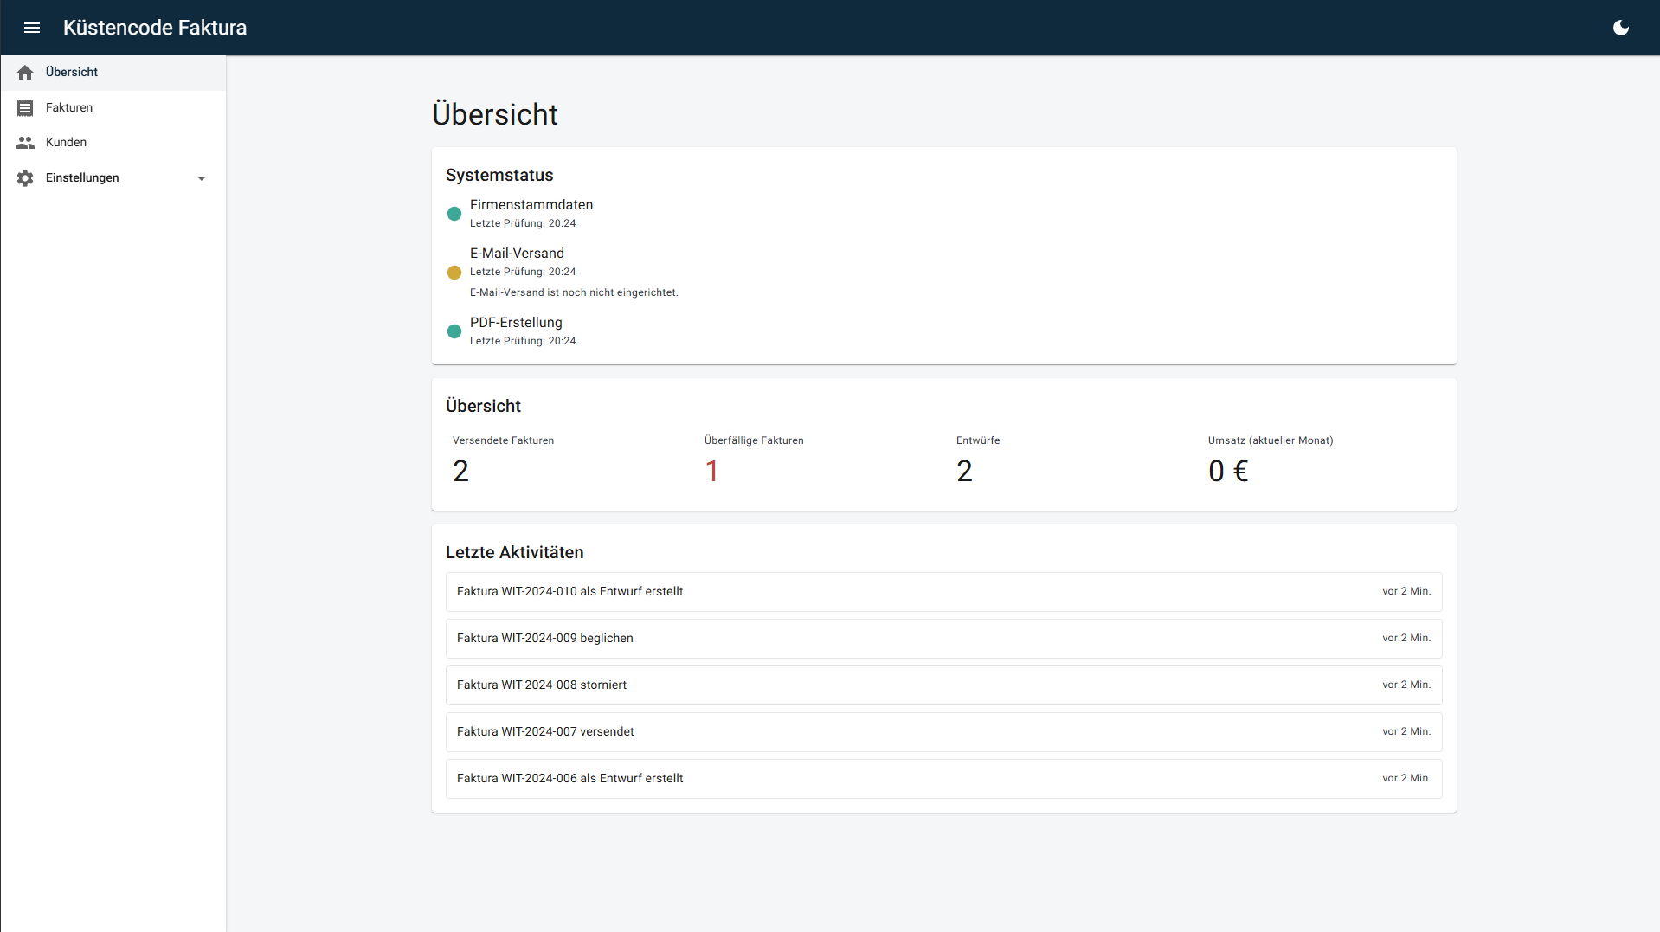This screenshot has height=932, width=1660.
Task: Click the green PDF-Erstellung status dot
Action: coord(454,331)
